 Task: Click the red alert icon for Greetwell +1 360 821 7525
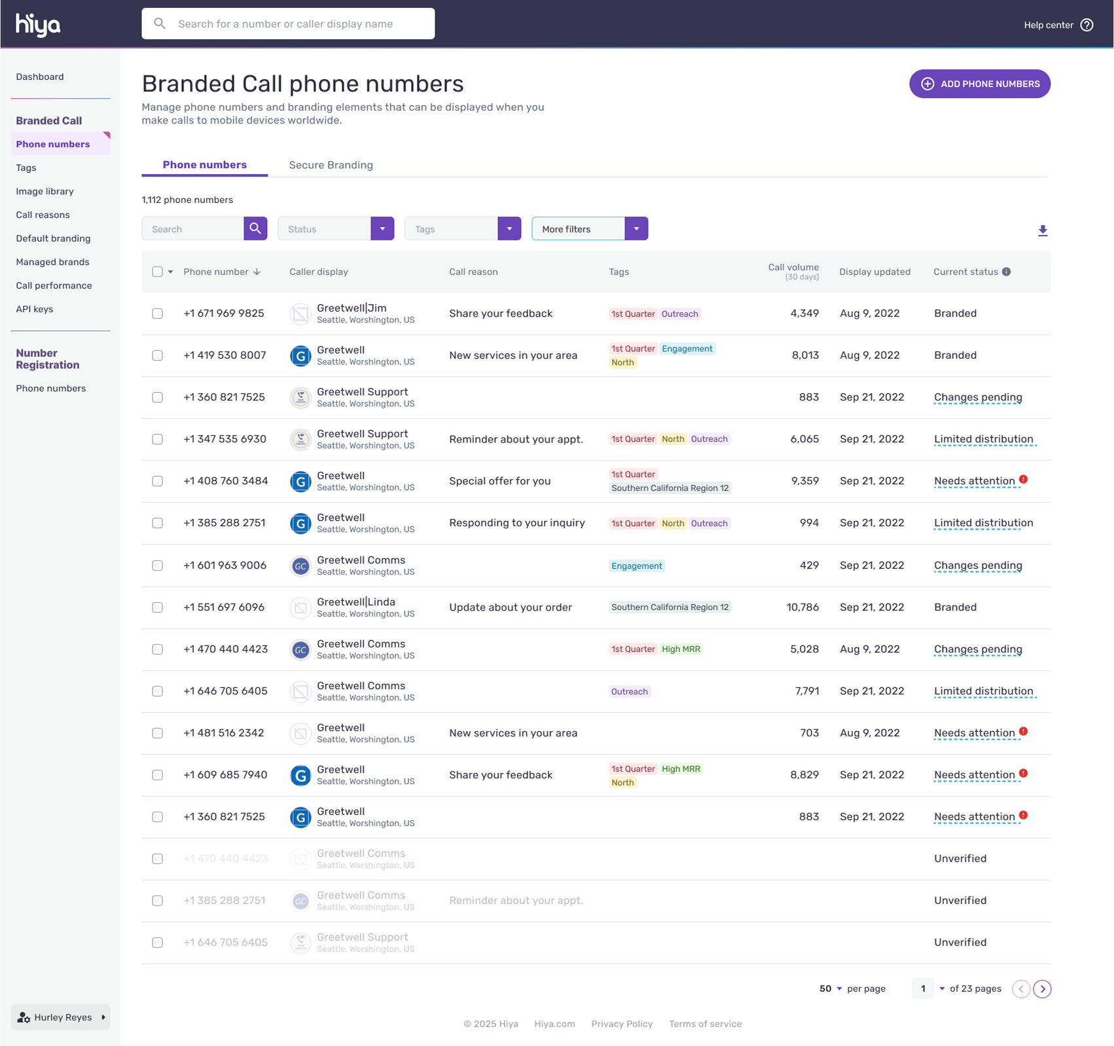tap(1024, 816)
